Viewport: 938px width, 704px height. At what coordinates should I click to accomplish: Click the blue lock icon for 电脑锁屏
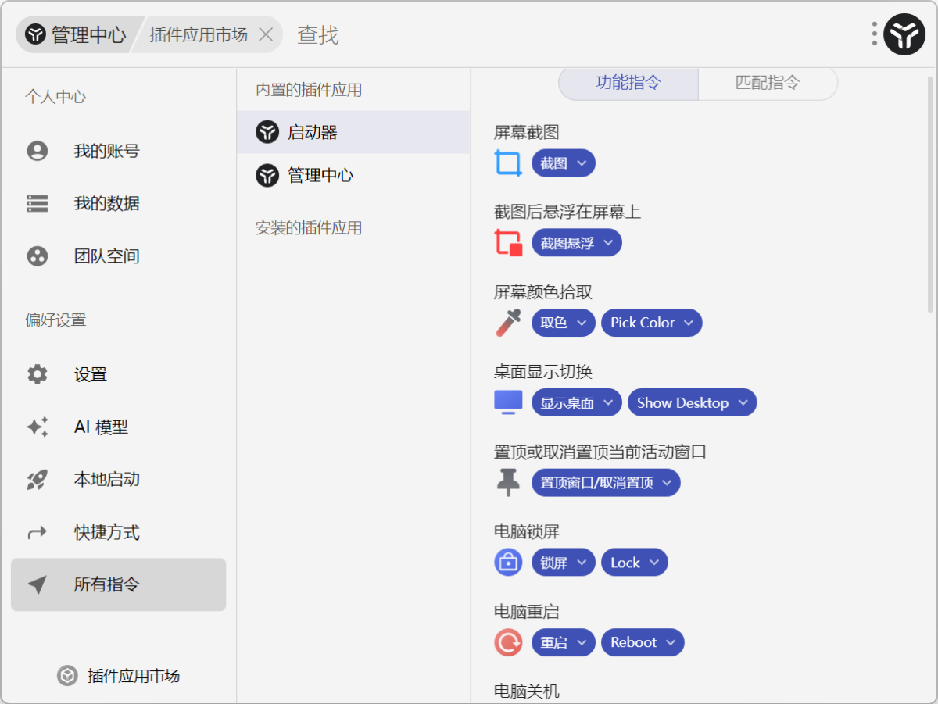[x=507, y=562]
